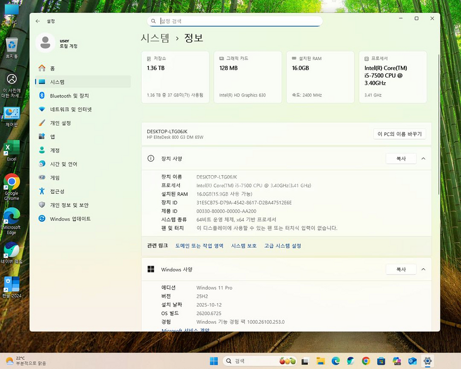Screen dimensions: 461x369
Task: Open Google Chrome desktop shortcut
Action: click(x=12, y=187)
